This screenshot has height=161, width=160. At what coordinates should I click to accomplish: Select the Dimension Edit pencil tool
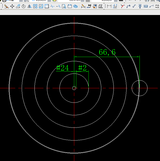(x=83, y=6)
